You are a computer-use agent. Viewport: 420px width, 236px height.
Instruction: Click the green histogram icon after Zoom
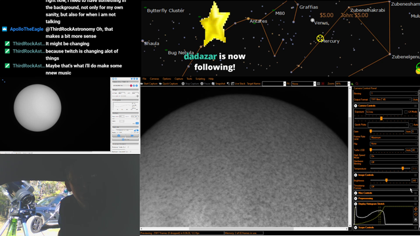point(352,84)
